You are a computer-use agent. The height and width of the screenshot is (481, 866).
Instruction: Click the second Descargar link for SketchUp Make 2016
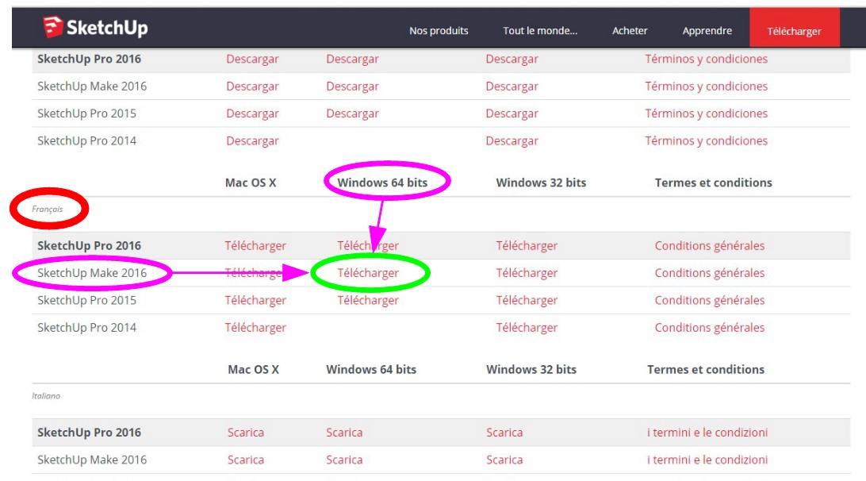point(352,87)
